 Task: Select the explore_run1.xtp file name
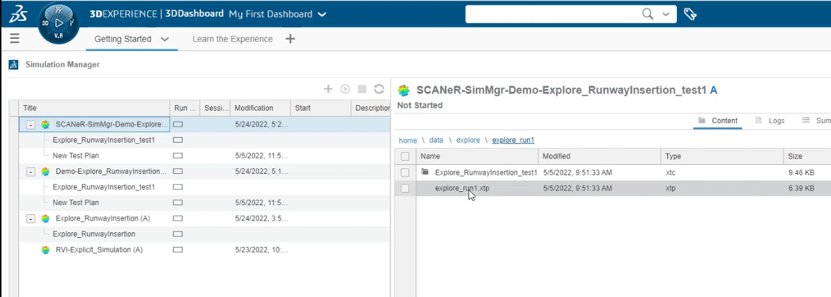[462, 188]
